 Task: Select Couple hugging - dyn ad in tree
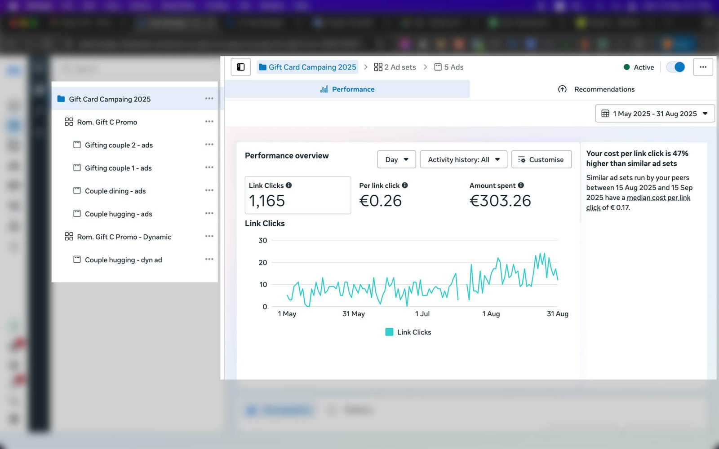click(123, 260)
